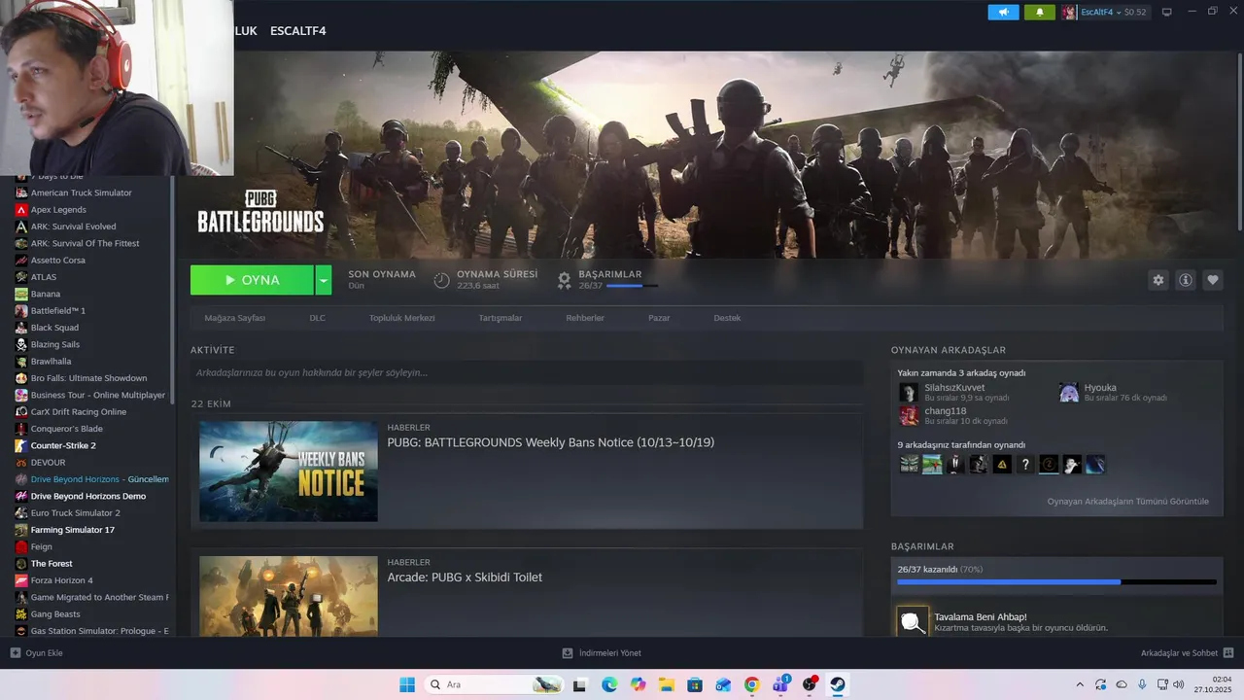Open Microsoft Edge from the taskbar
Screen dimensions: 1244x700
(609, 684)
